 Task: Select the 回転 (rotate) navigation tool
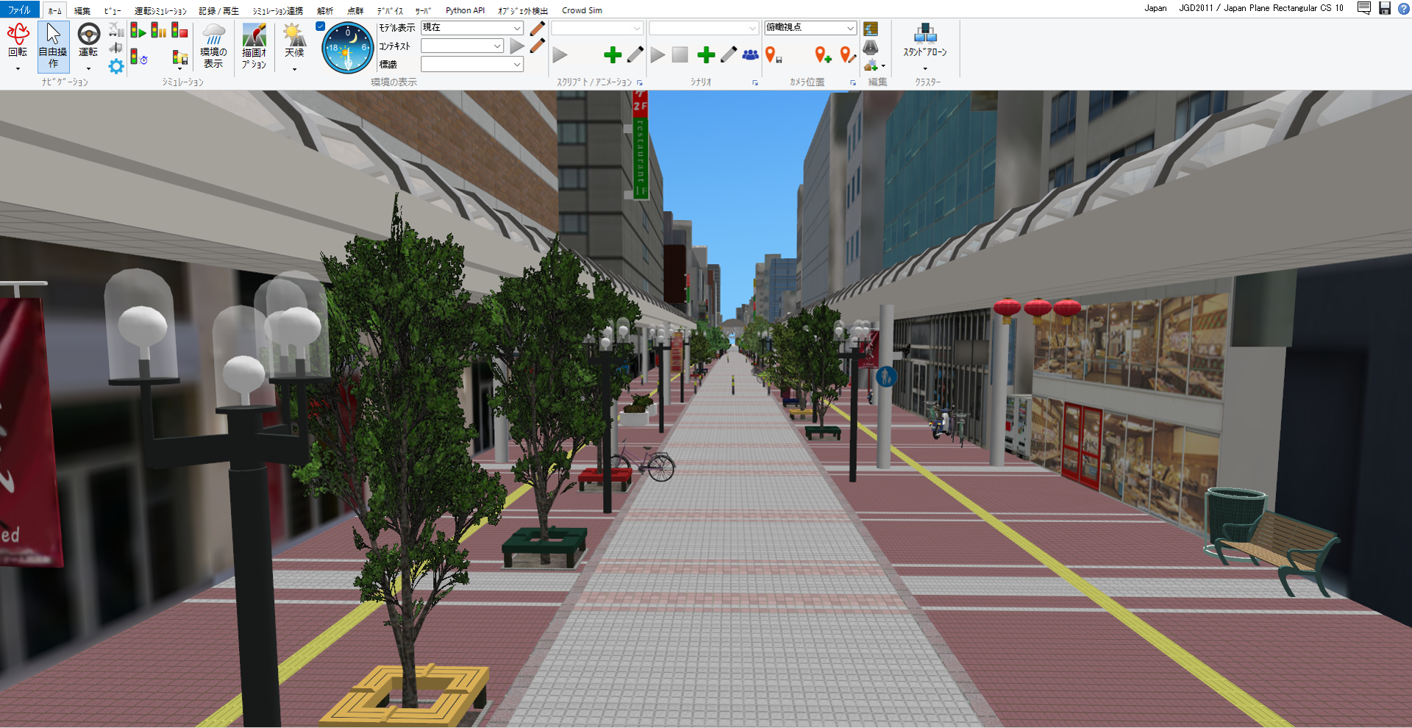point(18,40)
